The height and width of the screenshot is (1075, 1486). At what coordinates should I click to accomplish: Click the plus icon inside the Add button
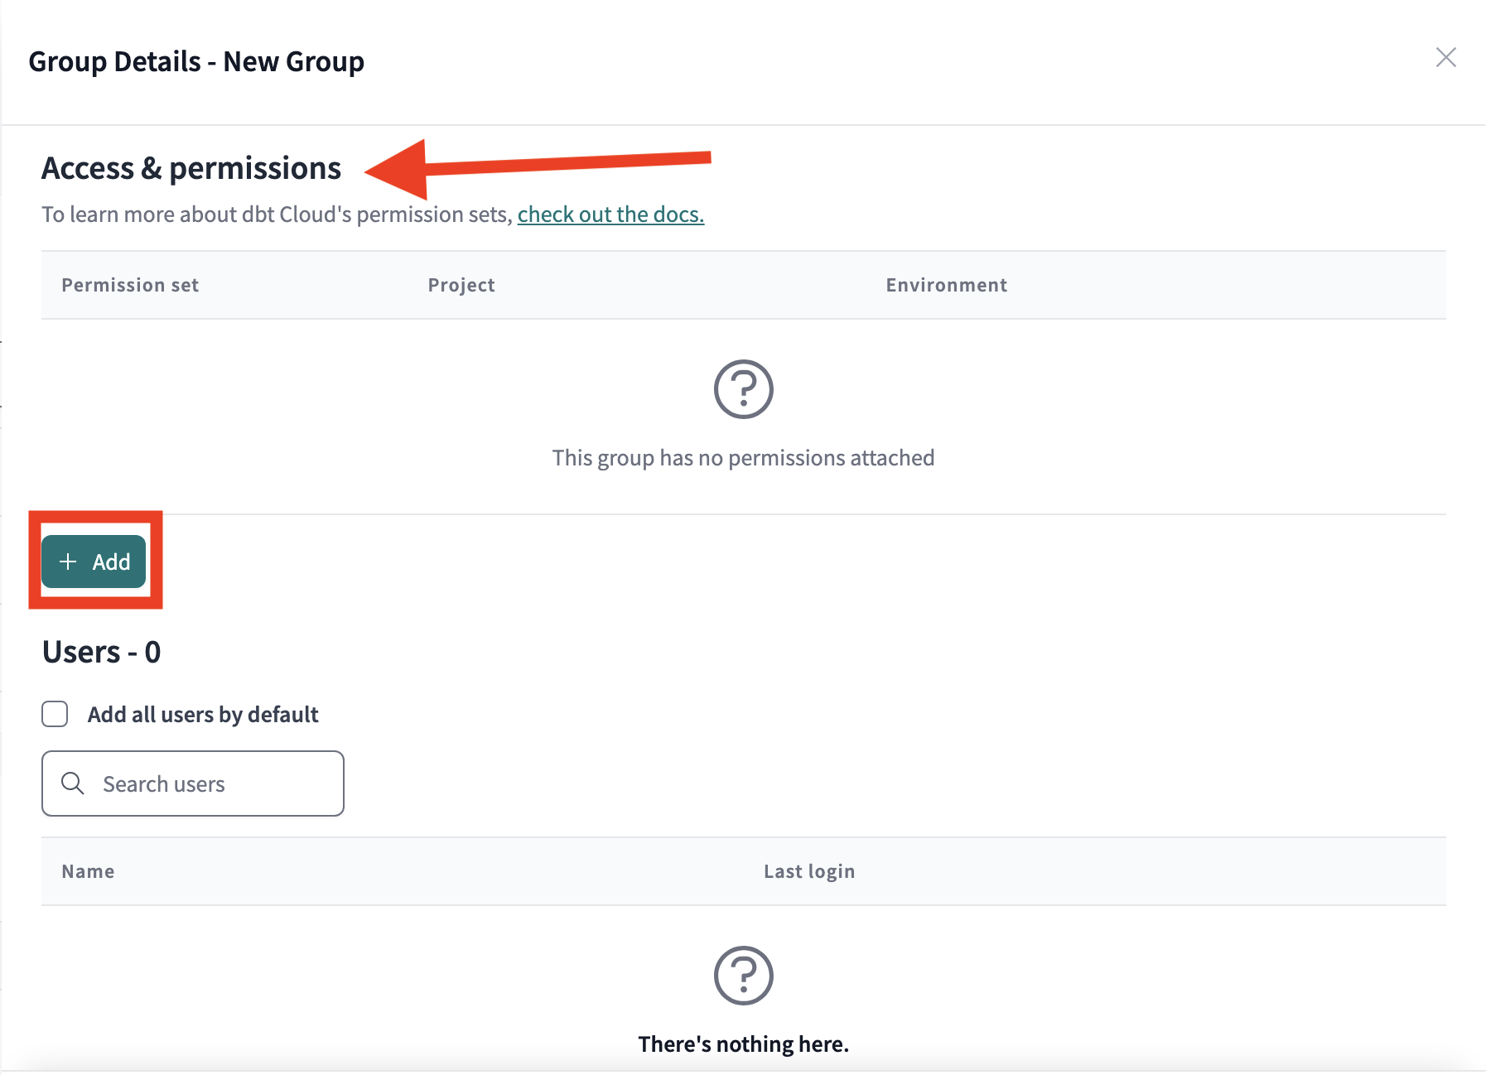(x=70, y=562)
